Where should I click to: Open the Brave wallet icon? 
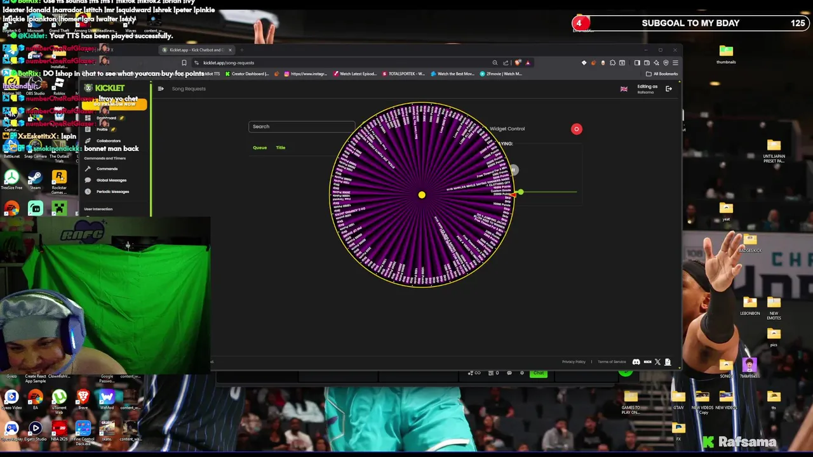pos(647,63)
